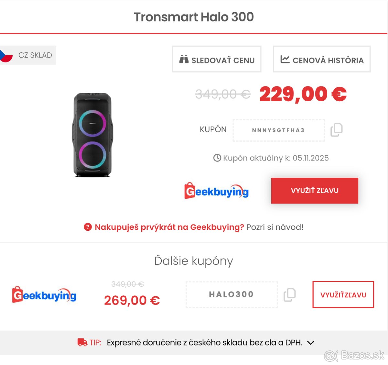Image resolution: width=388 pixels, height=365 pixels.
Task: Click the clock icon next to coupon date
Action: [x=217, y=158]
